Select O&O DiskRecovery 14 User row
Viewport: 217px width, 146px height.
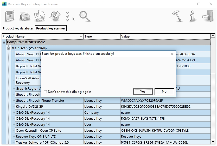point(113,125)
